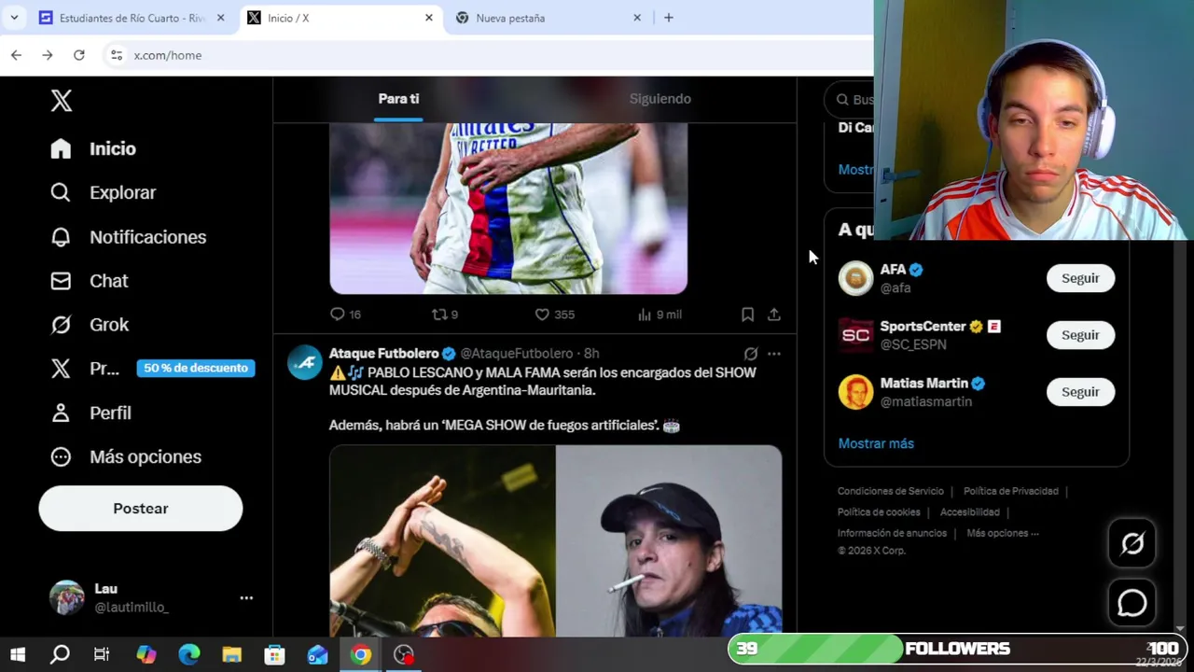
Task: Open Explorar in the sidebar
Action: pos(104,192)
